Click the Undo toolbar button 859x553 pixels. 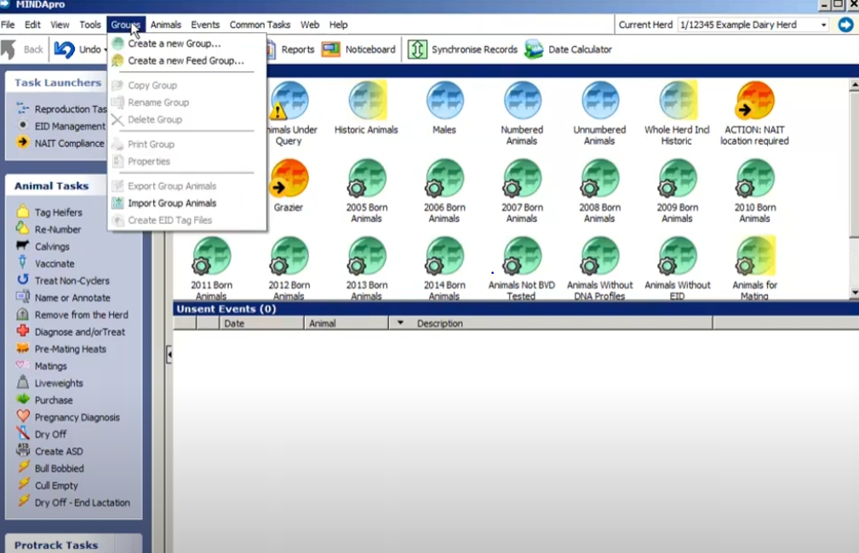point(77,50)
